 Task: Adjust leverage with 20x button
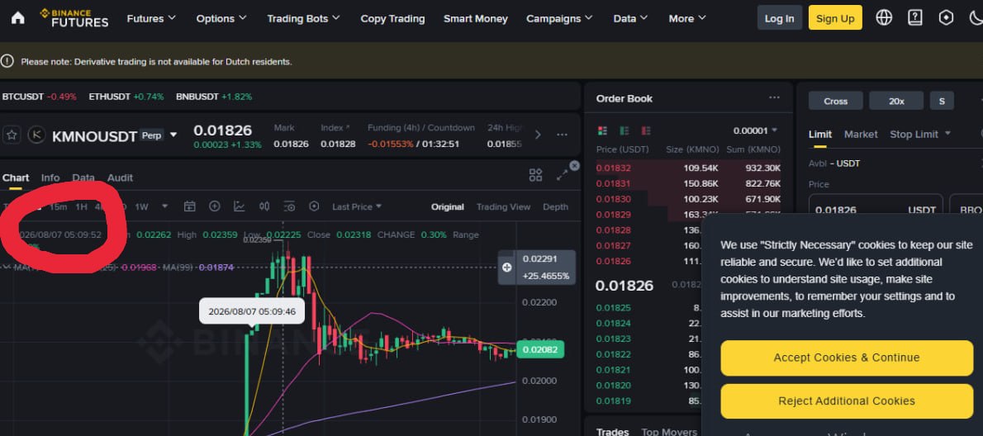pos(896,101)
